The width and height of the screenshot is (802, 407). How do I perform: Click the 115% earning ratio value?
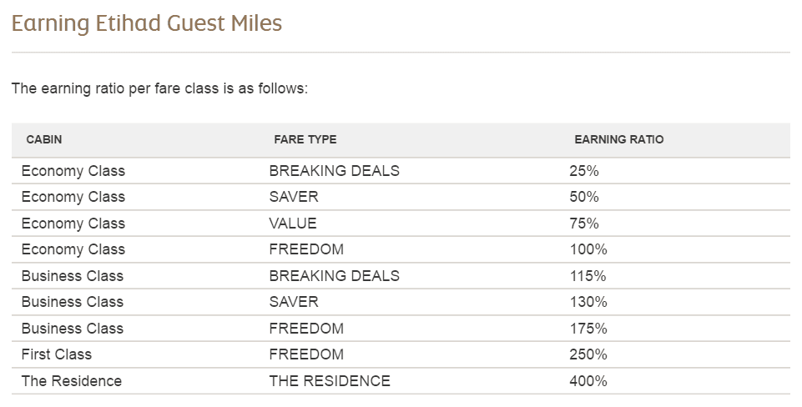point(588,276)
